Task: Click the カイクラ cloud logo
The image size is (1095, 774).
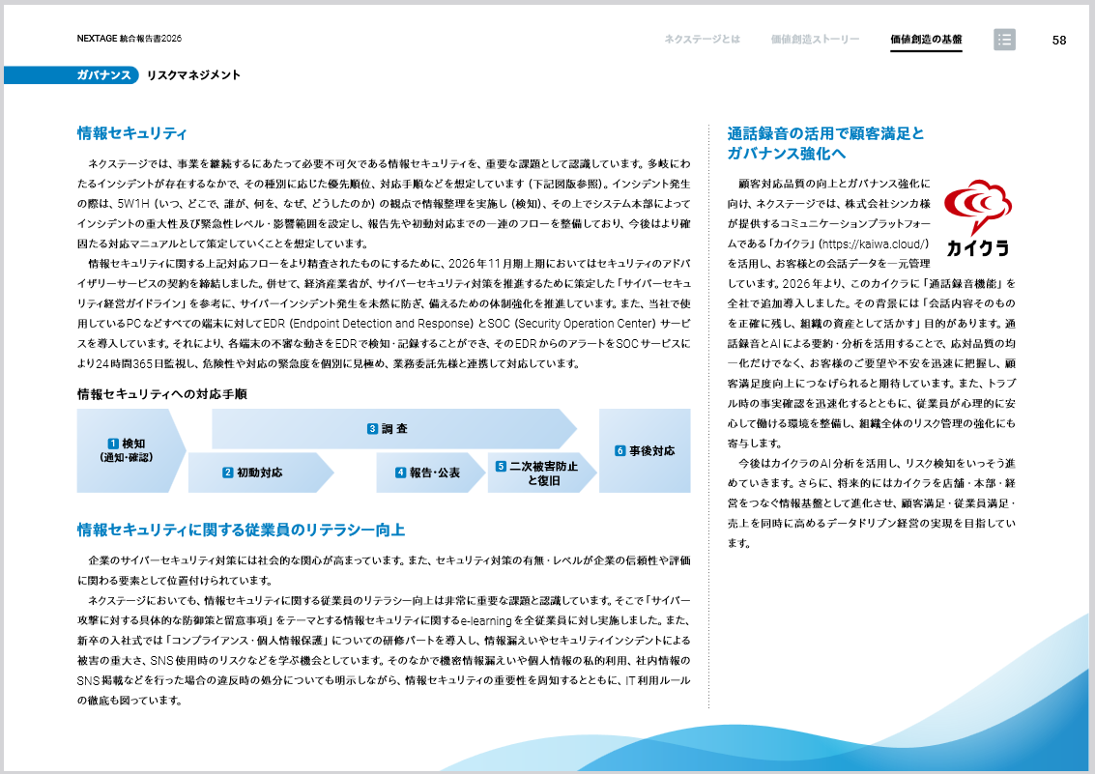Action: [978, 207]
